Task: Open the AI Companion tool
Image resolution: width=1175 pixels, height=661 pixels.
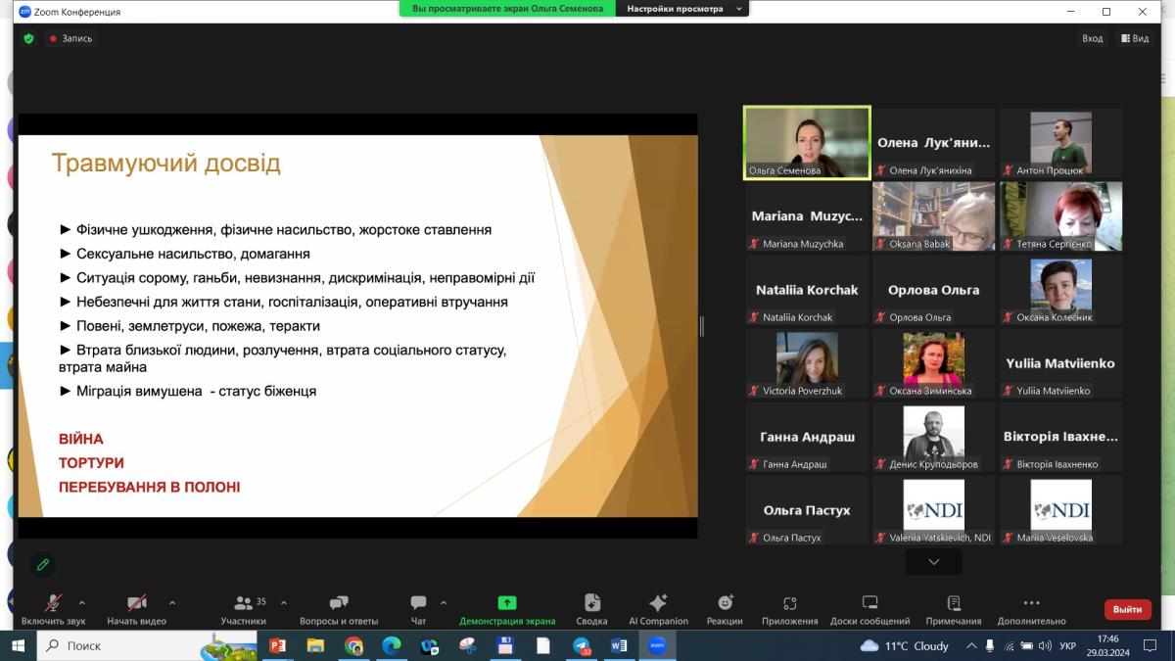Action: [x=658, y=609]
